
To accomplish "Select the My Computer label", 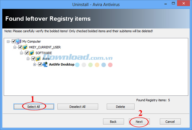I will click(31, 42).
